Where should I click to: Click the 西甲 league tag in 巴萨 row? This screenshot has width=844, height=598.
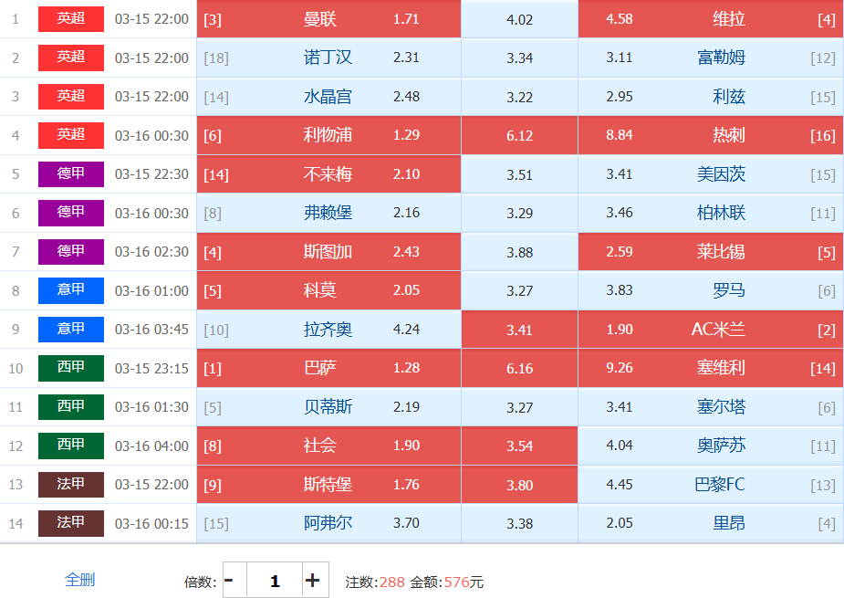tap(71, 367)
